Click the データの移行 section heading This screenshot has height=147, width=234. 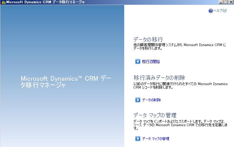(x=148, y=40)
